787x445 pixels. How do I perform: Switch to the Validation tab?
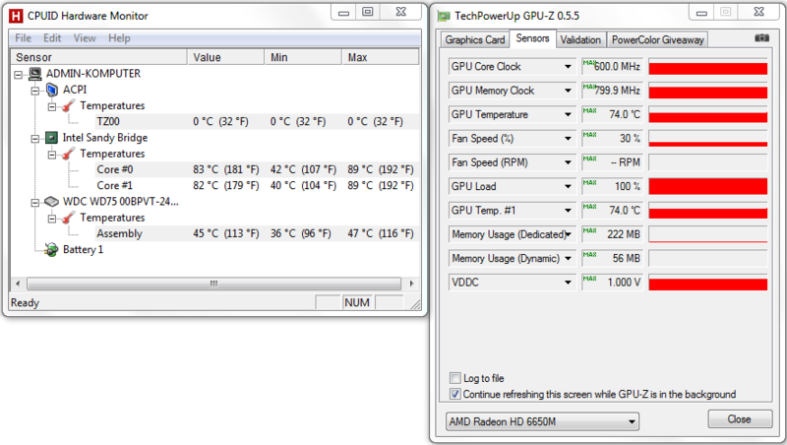click(580, 39)
